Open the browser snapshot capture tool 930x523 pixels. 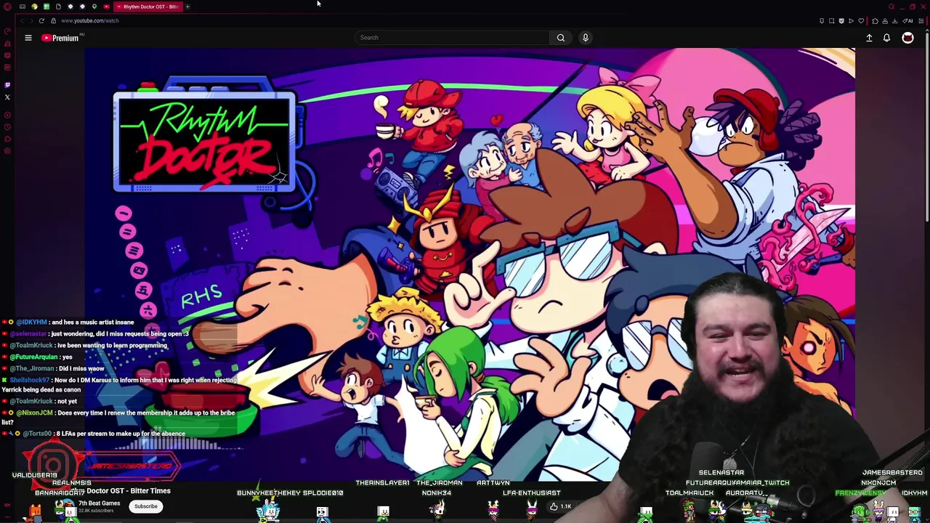[831, 21]
